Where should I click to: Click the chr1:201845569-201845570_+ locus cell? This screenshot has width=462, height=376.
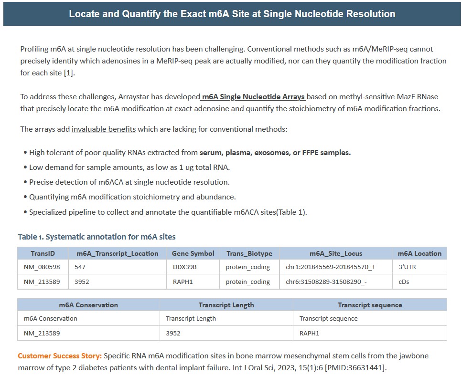(x=330, y=267)
